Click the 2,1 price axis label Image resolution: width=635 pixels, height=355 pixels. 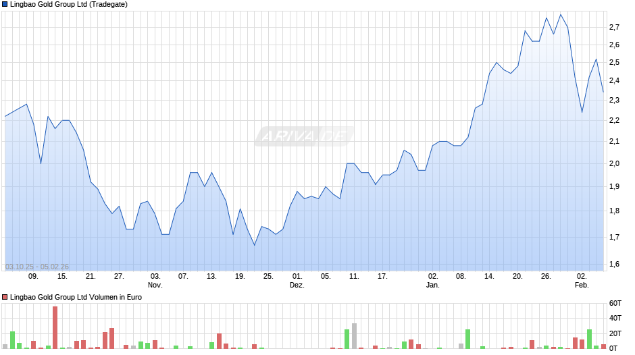(614, 141)
